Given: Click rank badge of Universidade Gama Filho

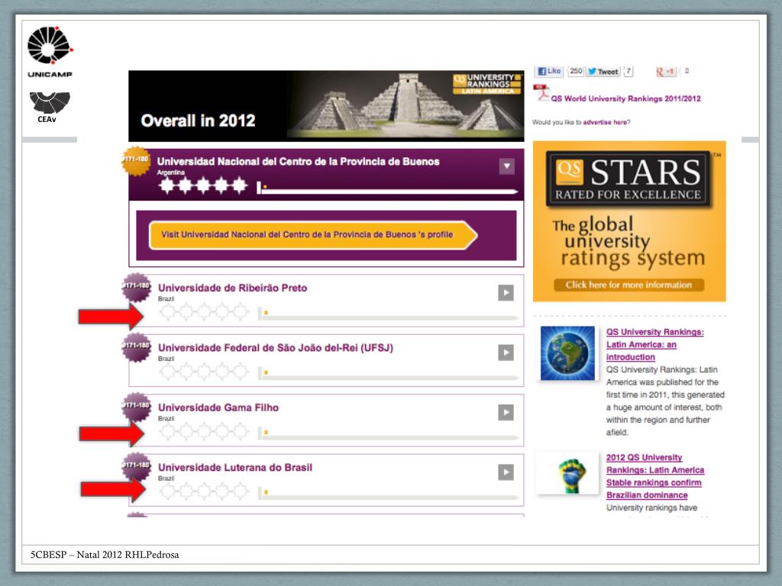Looking at the screenshot, I should coord(136,407).
